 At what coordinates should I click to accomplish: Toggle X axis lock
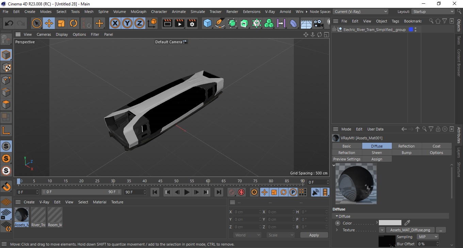coord(115,24)
